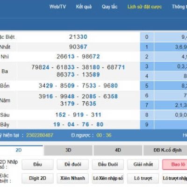Click first prize number 90367
The image size is (187, 187).
78,47
